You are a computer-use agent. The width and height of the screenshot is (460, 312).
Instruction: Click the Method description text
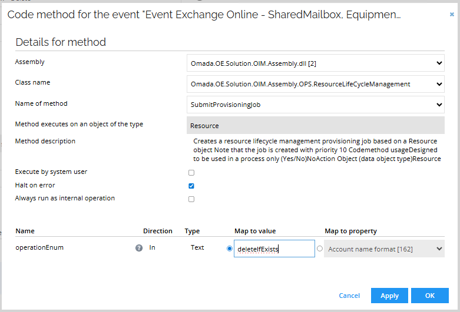click(x=317, y=150)
